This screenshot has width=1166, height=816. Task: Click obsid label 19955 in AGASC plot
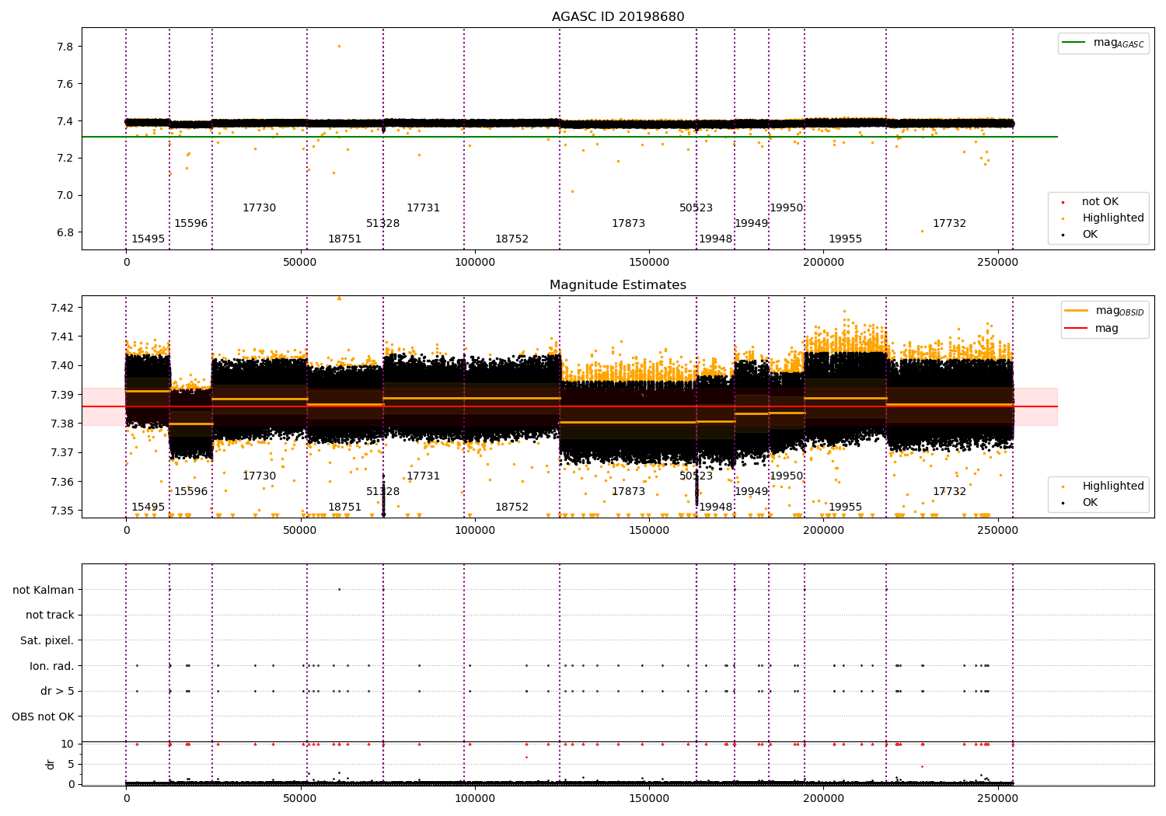tap(845, 239)
